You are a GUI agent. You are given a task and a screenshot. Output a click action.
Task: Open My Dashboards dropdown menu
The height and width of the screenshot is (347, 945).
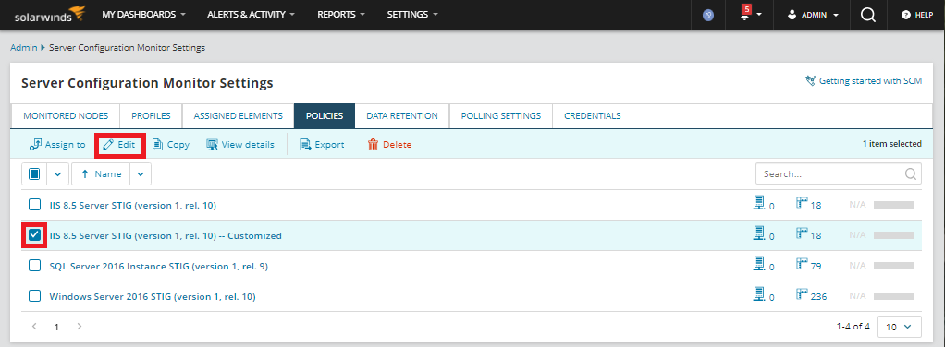[143, 15]
